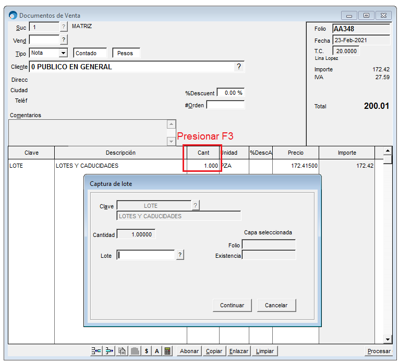Click the question mark beside Clave in Captura de lote
Viewport: 399px width, 363px height.
[195, 205]
